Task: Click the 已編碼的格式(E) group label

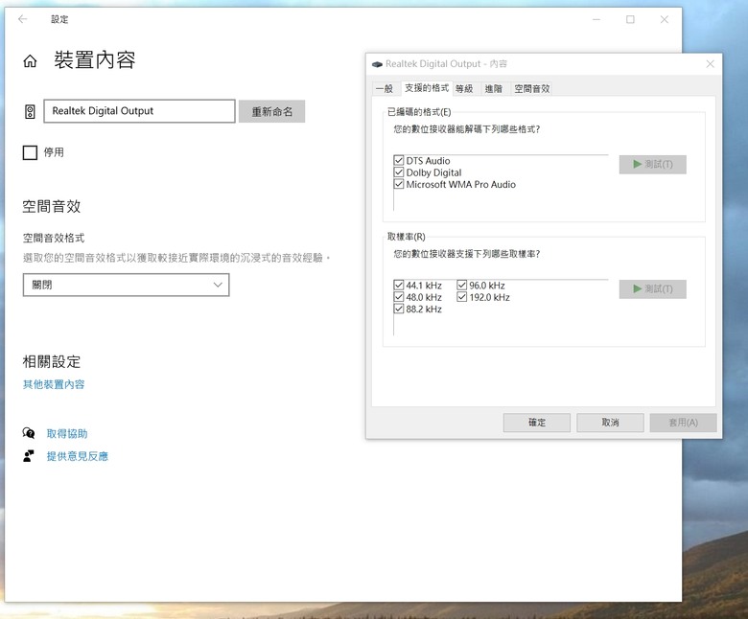Action: 419,112
